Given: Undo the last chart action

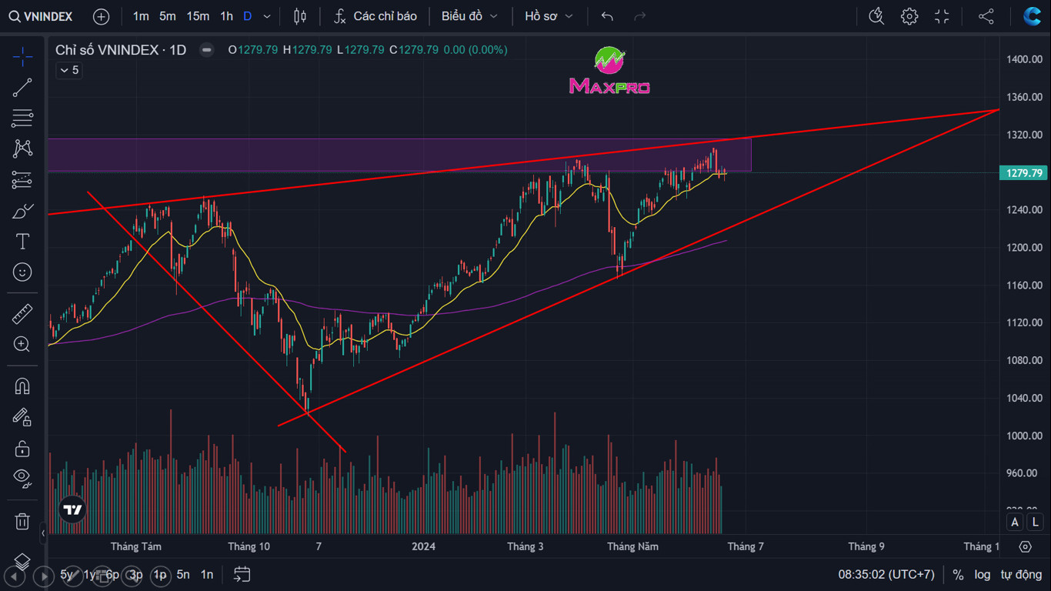Looking at the screenshot, I should (x=607, y=16).
